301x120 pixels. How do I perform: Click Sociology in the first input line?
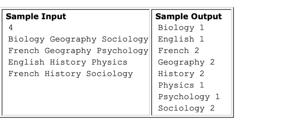pyautogui.click(x=125, y=40)
